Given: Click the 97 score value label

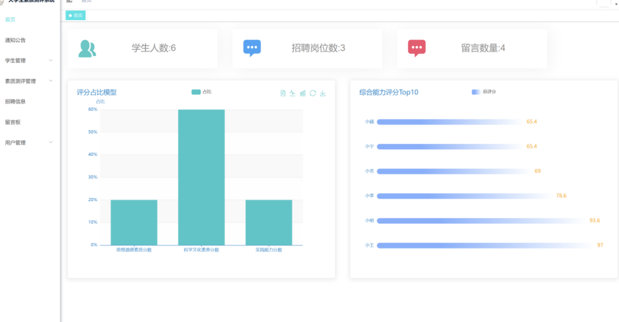Looking at the screenshot, I should click(600, 245).
